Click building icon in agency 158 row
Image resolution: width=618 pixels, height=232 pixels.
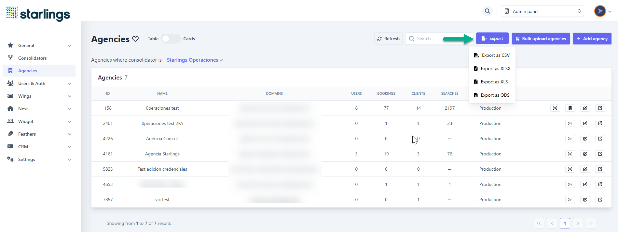[x=570, y=108]
